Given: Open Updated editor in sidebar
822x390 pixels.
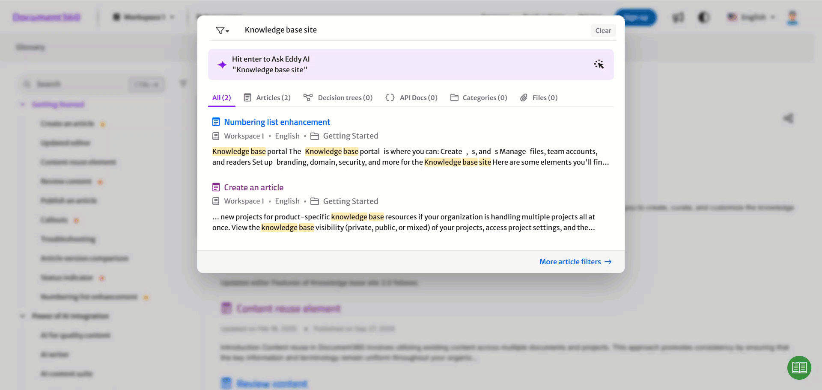Looking at the screenshot, I should pyautogui.click(x=66, y=143).
